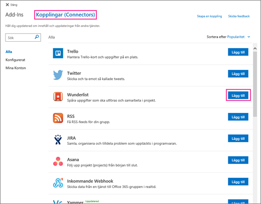261x204 pixels.
Task: Add the Wunderlist connector with Lägg till
Action: (x=238, y=95)
